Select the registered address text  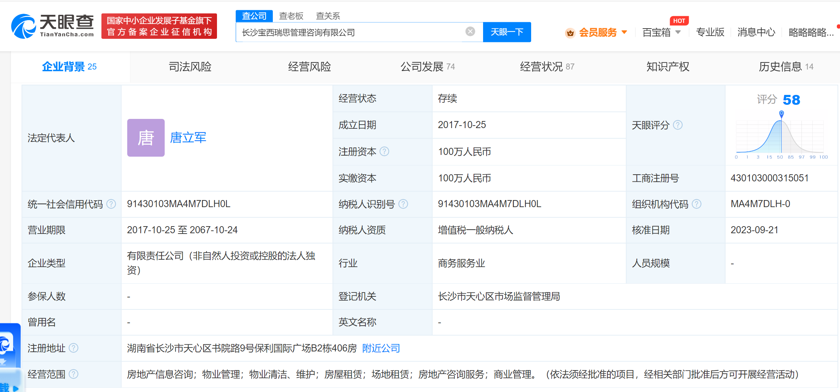pos(242,348)
